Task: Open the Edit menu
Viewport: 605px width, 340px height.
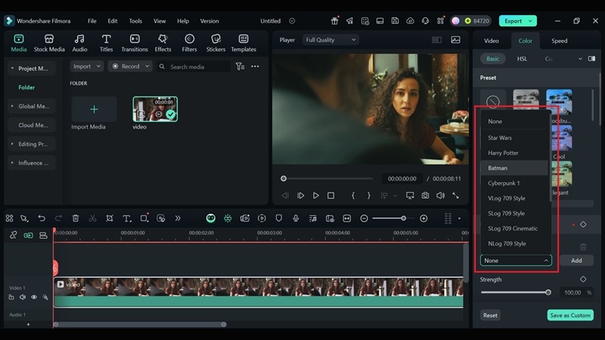Action: coord(112,21)
